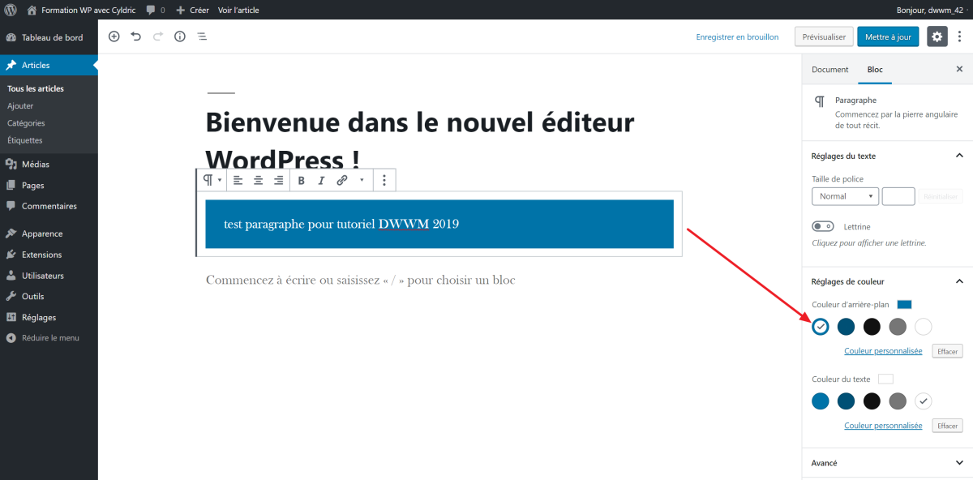
Task: Open block options three-dot menu
Action: (x=384, y=180)
